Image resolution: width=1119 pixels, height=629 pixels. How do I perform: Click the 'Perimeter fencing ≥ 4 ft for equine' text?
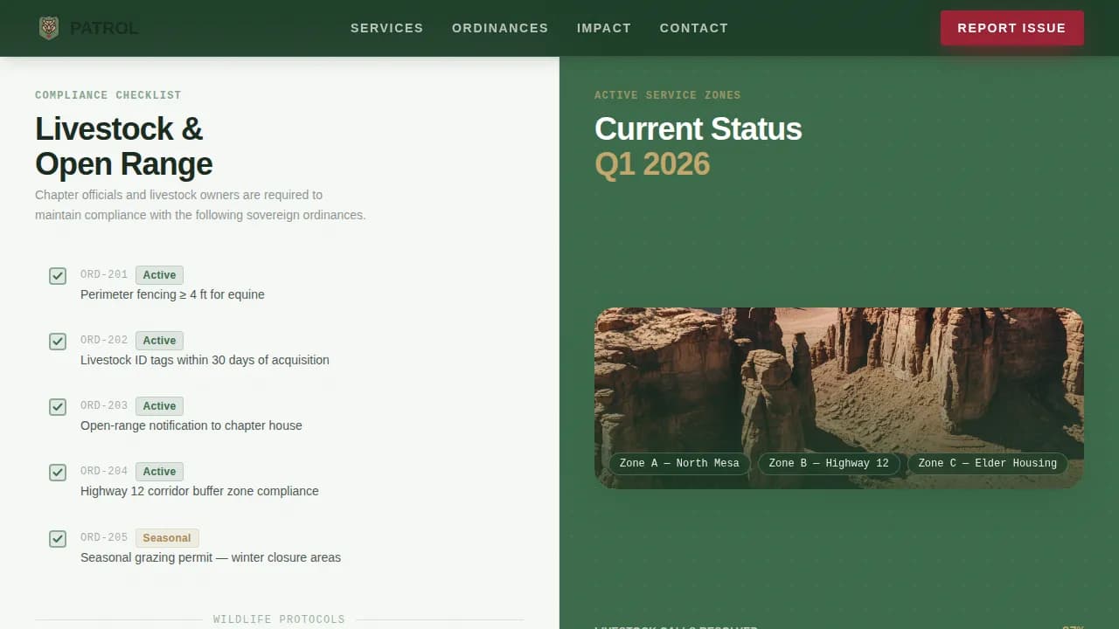tap(172, 294)
